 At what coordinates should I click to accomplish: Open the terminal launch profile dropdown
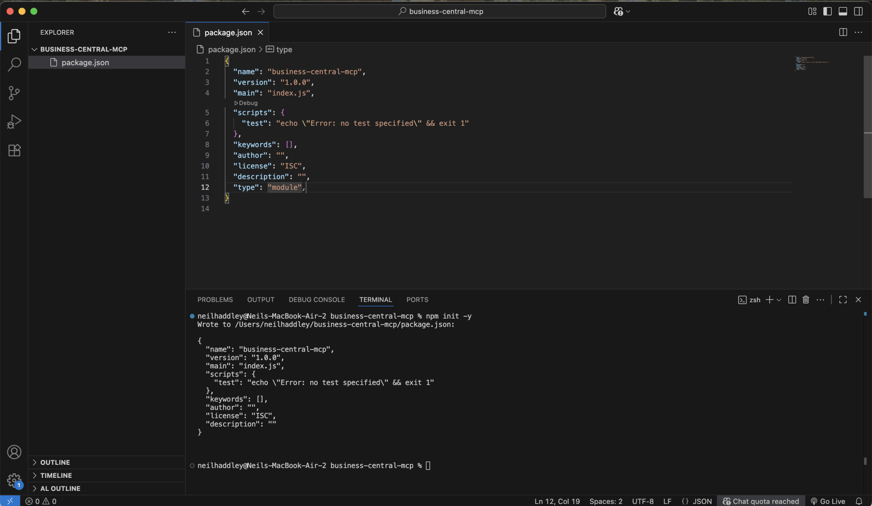point(779,299)
